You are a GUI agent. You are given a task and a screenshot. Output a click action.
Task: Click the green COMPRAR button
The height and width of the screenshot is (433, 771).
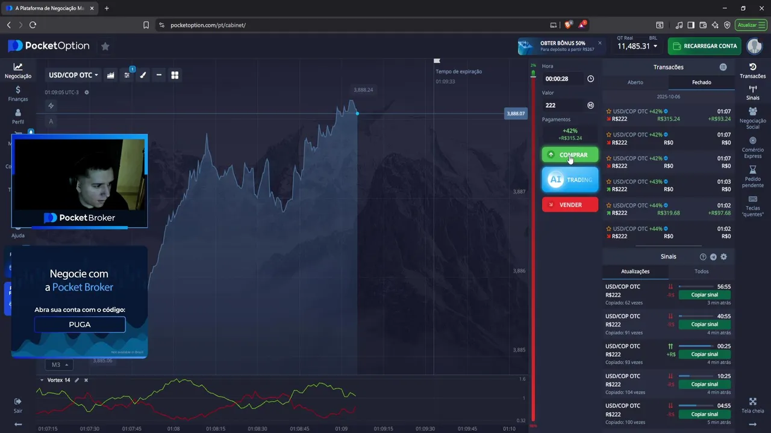(x=570, y=155)
